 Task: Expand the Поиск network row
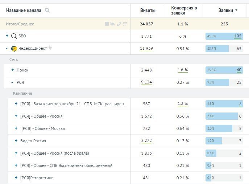[x=13, y=70]
